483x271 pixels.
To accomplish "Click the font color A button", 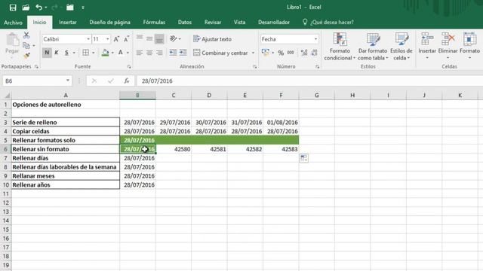I will point(121,53).
